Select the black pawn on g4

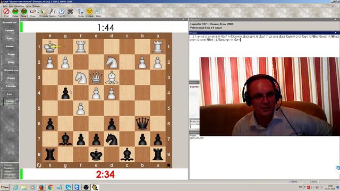(65, 93)
